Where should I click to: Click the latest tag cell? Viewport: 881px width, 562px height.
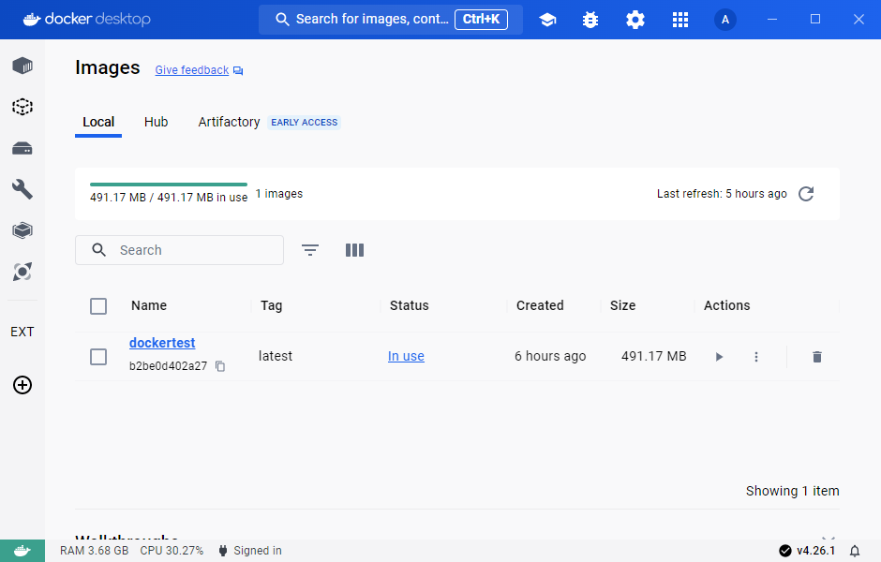pyautogui.click(x=276, y=356)
